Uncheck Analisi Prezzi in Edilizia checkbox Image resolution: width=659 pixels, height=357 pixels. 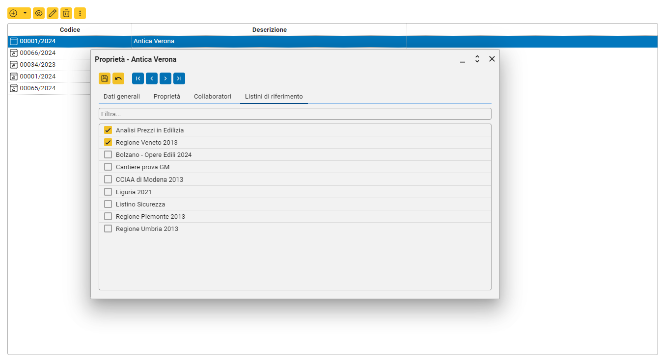(108, 130)
